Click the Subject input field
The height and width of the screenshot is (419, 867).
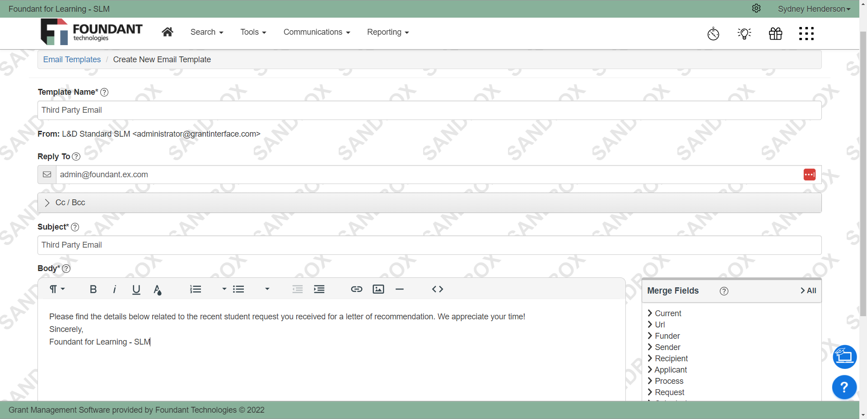point(429,245)
